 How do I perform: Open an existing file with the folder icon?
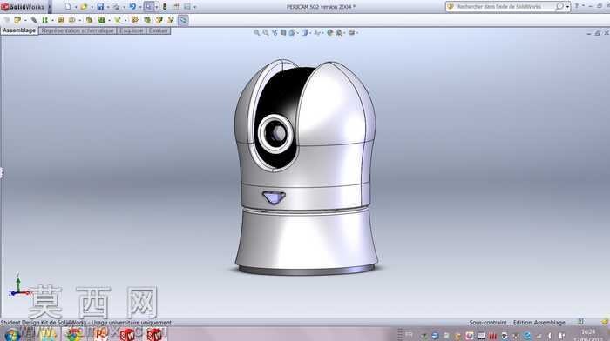point(84,7)
